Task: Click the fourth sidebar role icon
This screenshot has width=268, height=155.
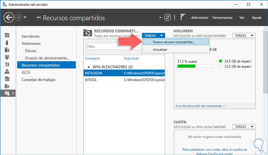Action: [x=7, y=57]
